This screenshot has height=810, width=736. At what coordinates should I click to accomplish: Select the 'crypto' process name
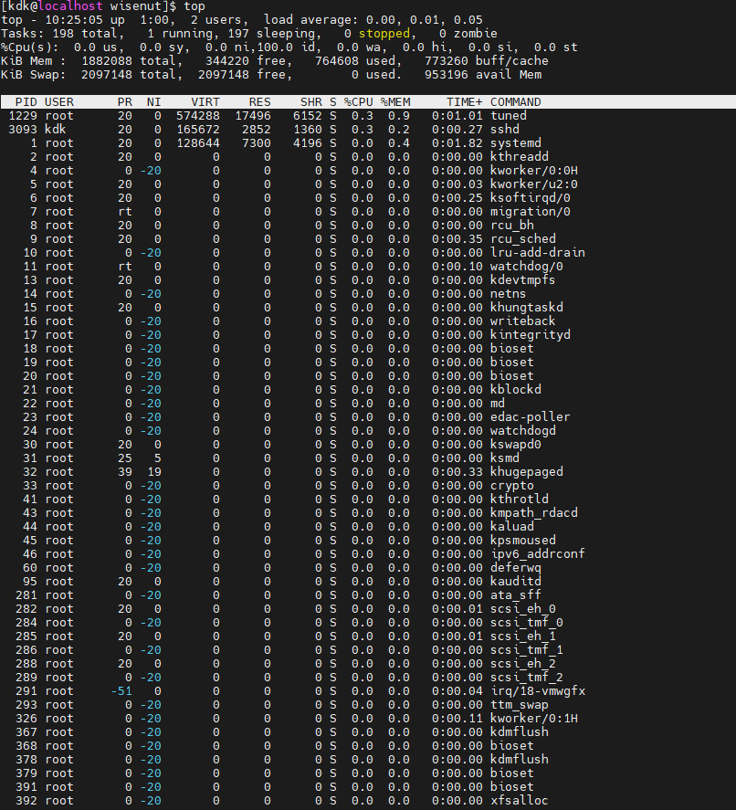pyautogui.click(x=512, y=485)
